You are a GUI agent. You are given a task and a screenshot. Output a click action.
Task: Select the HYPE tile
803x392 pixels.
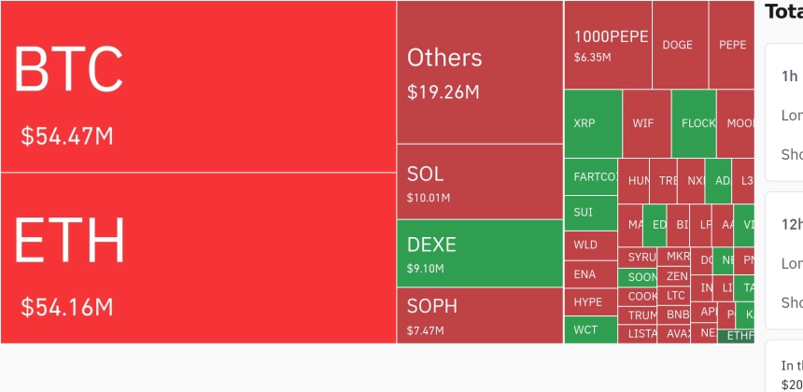tap(591, 301)
